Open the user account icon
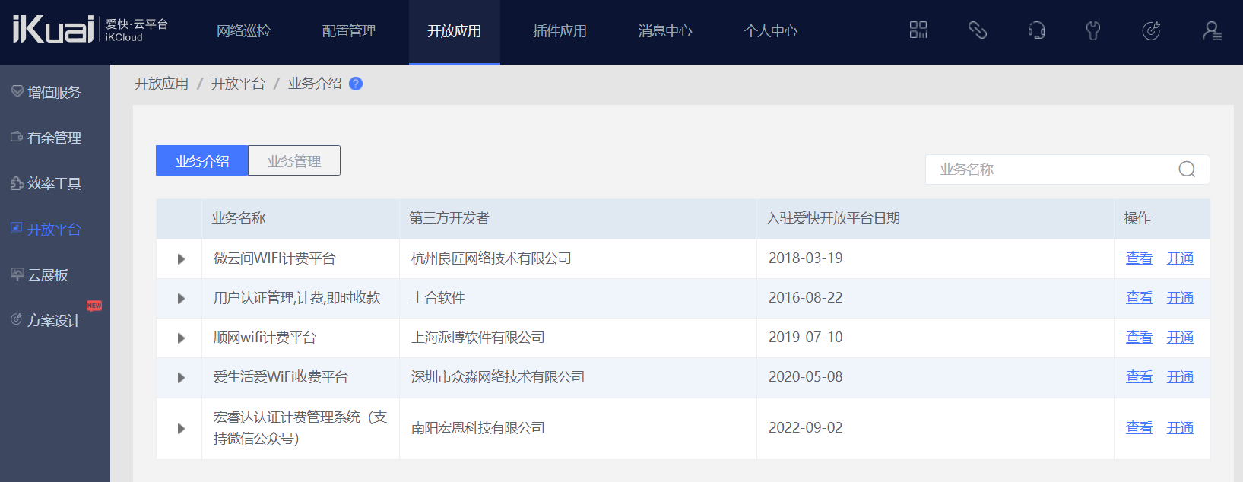This screenshot has width=1243, height=482. [1212, 30]
